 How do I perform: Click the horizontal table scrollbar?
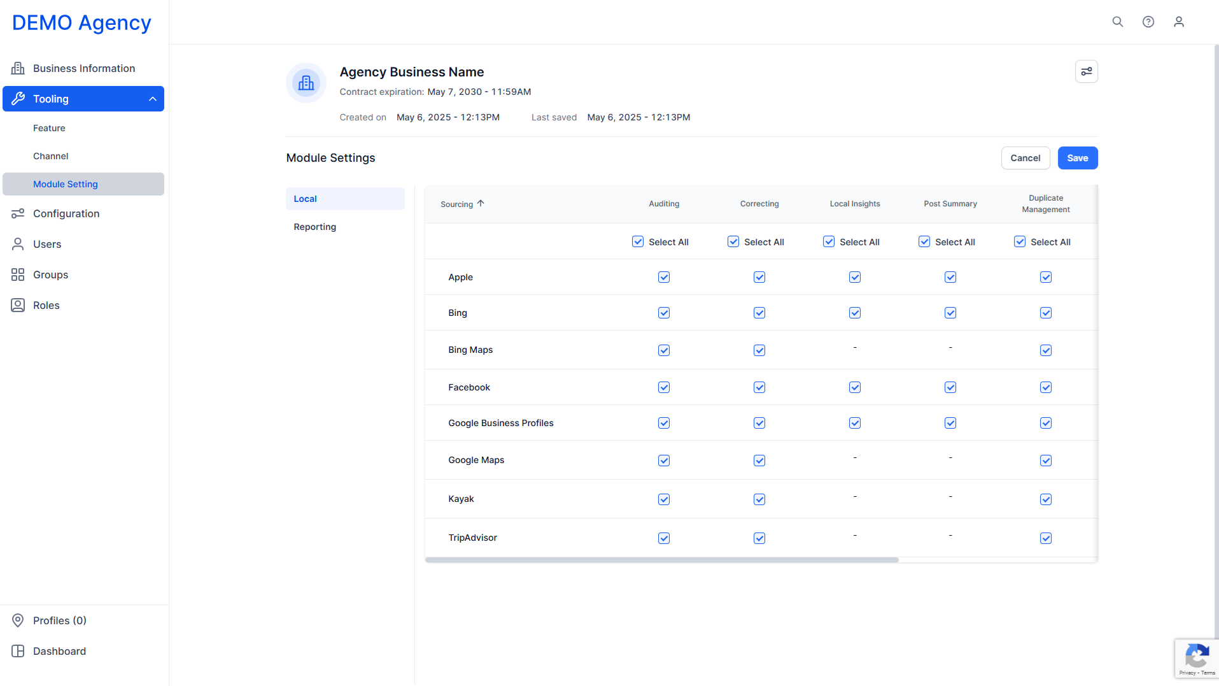(x=662, y=560)
